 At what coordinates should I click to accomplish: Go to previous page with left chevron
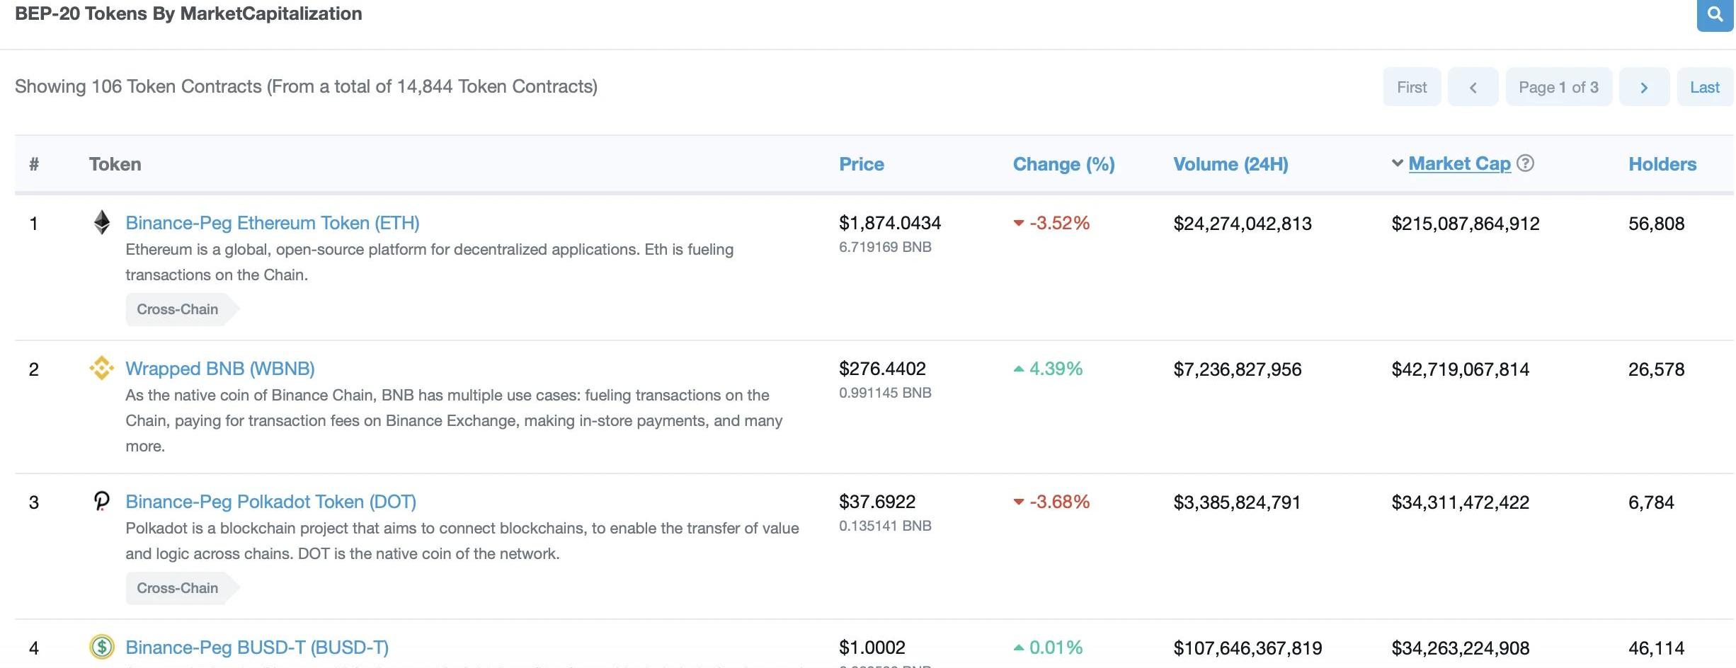[1473, 87]
